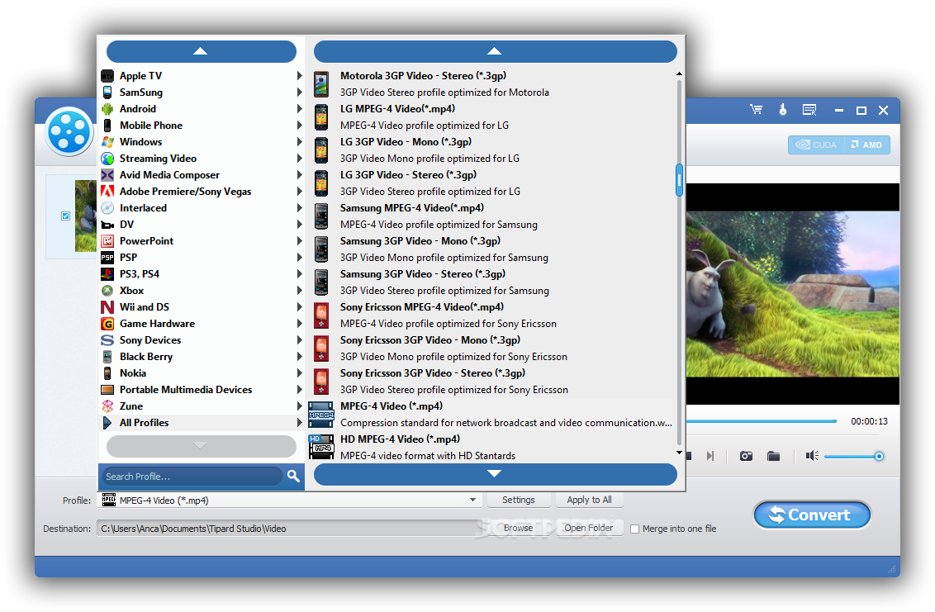Click the DV camcorder icon
This screenshot has height=612, width=935.
click(107, 225)
